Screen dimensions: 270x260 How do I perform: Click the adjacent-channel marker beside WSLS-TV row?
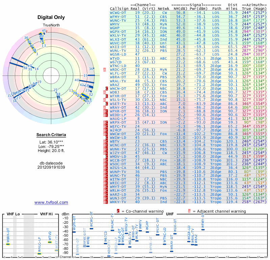pyautogui.click(x=104, y=100)
